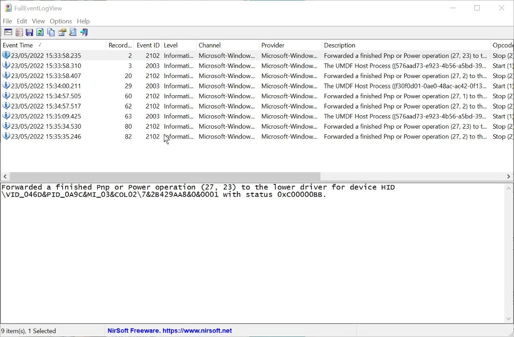The width and height of the screenshot is (514, 337).
Task: Sort events by the Event ID column header
Action: coord(148,45)
